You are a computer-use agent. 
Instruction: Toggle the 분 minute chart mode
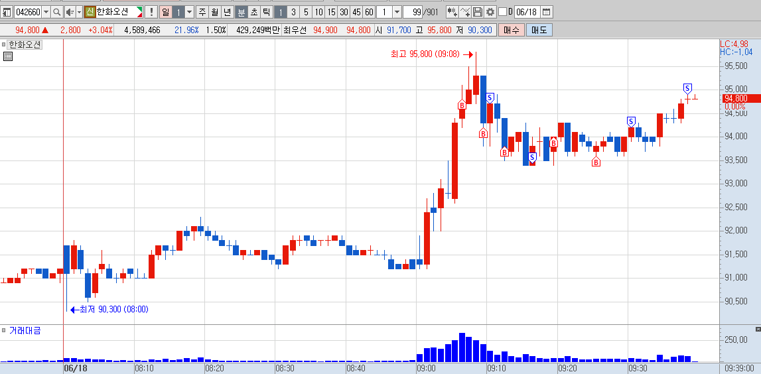coord(242,12)
